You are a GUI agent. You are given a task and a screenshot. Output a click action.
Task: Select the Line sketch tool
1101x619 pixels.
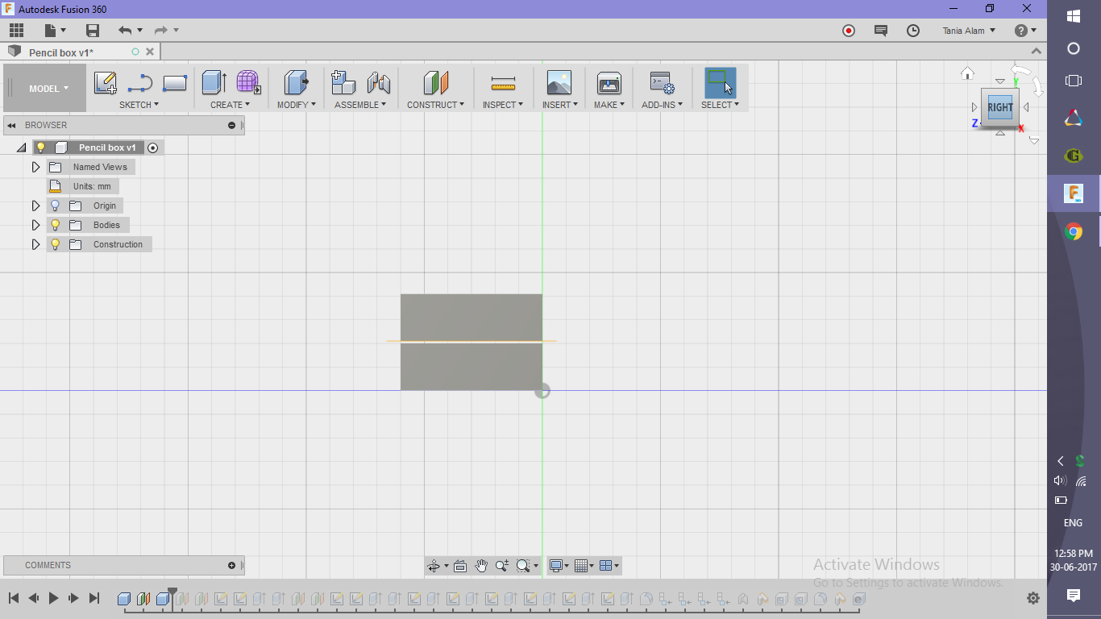pos(140,83)
